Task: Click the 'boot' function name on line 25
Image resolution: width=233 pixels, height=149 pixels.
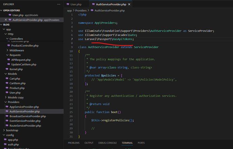Action: pyautogui.click(x=114, y=112)
